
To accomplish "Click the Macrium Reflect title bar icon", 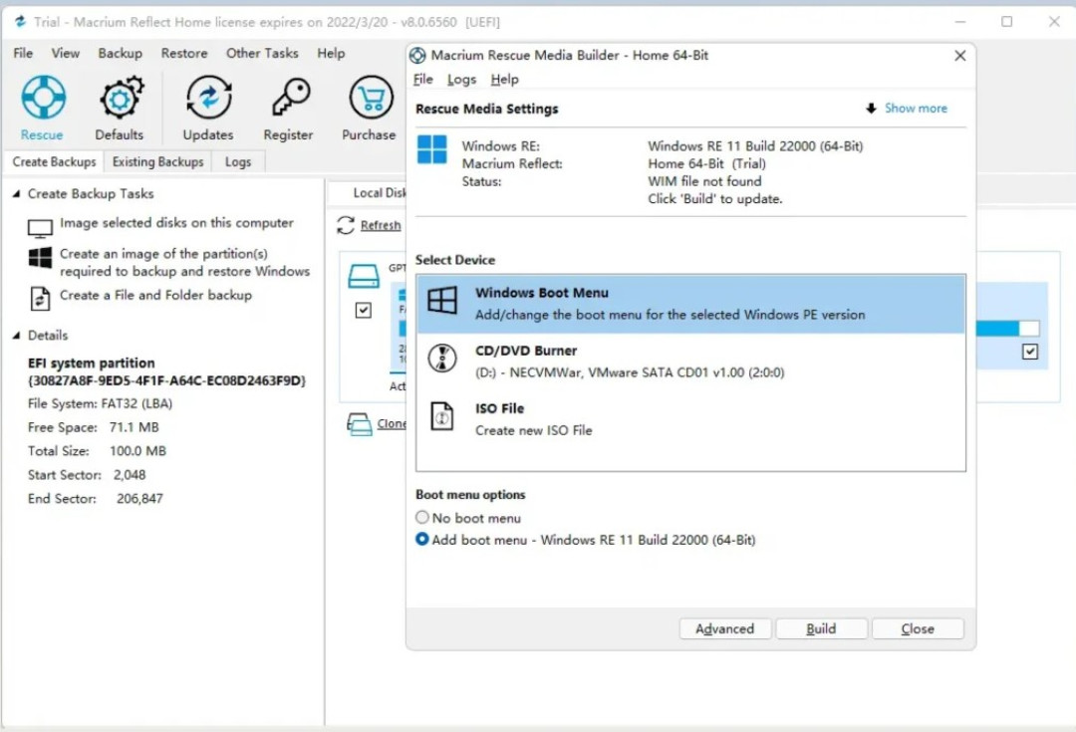I will 21,21.
